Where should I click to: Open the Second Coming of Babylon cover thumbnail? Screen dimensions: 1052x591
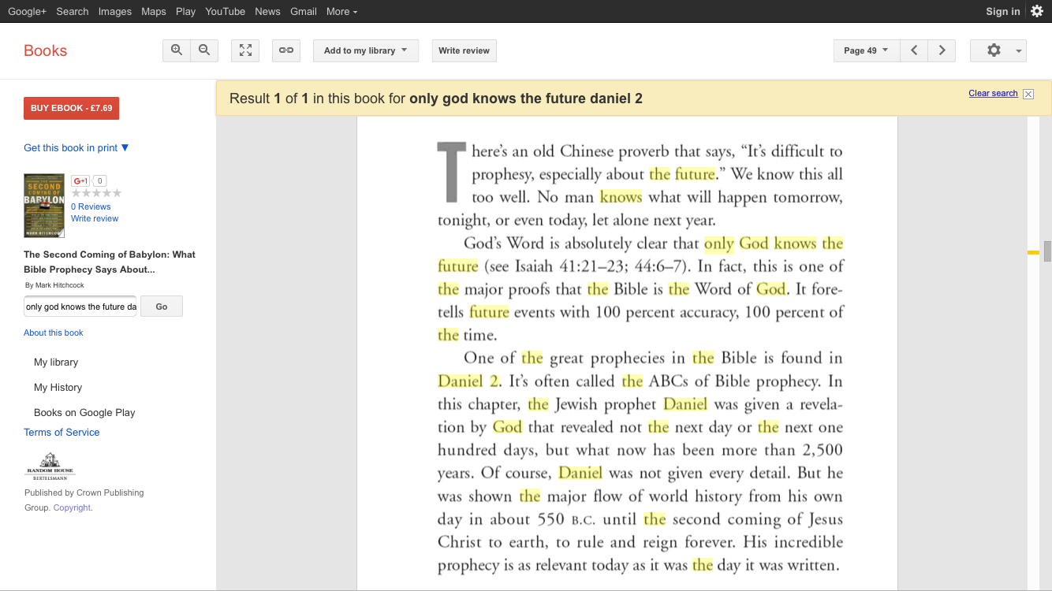(x=44, y=206)
